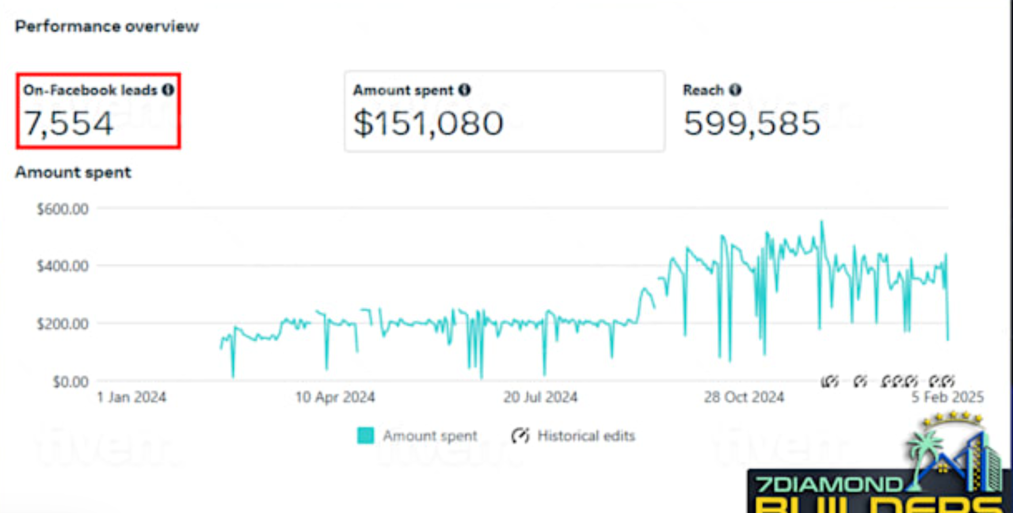Click the $400.00 y-axis label
The image size is (1013, 513).
coord(63,266)
